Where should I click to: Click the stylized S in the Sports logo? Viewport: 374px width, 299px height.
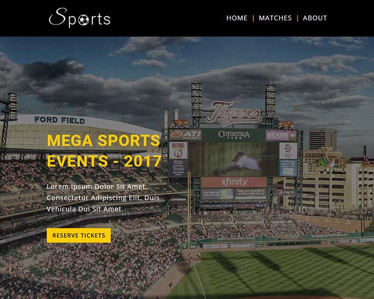click(58, 16)
